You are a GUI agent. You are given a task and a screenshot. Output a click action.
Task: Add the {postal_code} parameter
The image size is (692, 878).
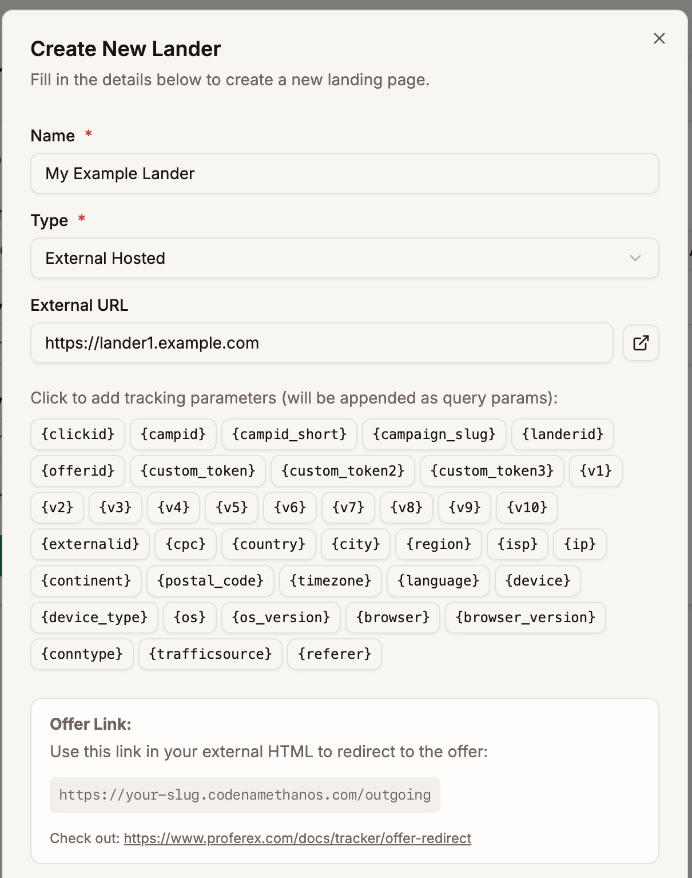click(x=210, y=580)
